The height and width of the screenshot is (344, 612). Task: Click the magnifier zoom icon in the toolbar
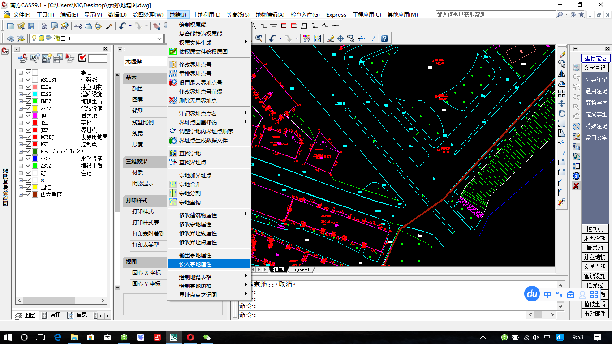tap(259, 38)
